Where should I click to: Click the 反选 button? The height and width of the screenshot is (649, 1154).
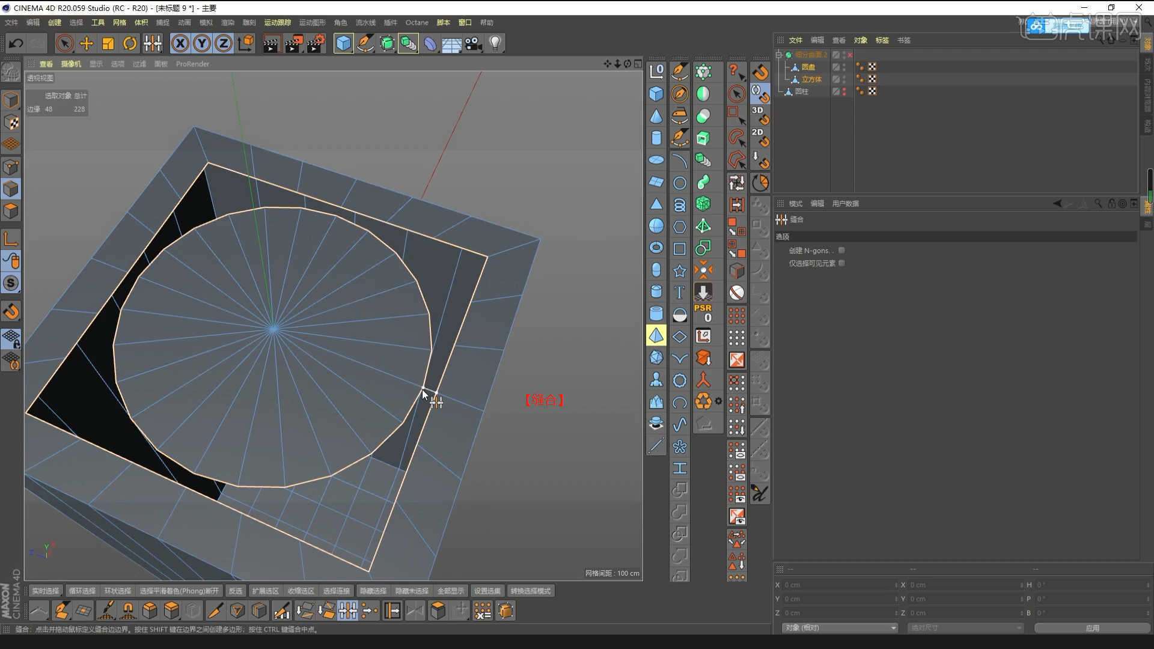[x=236, y=591]
